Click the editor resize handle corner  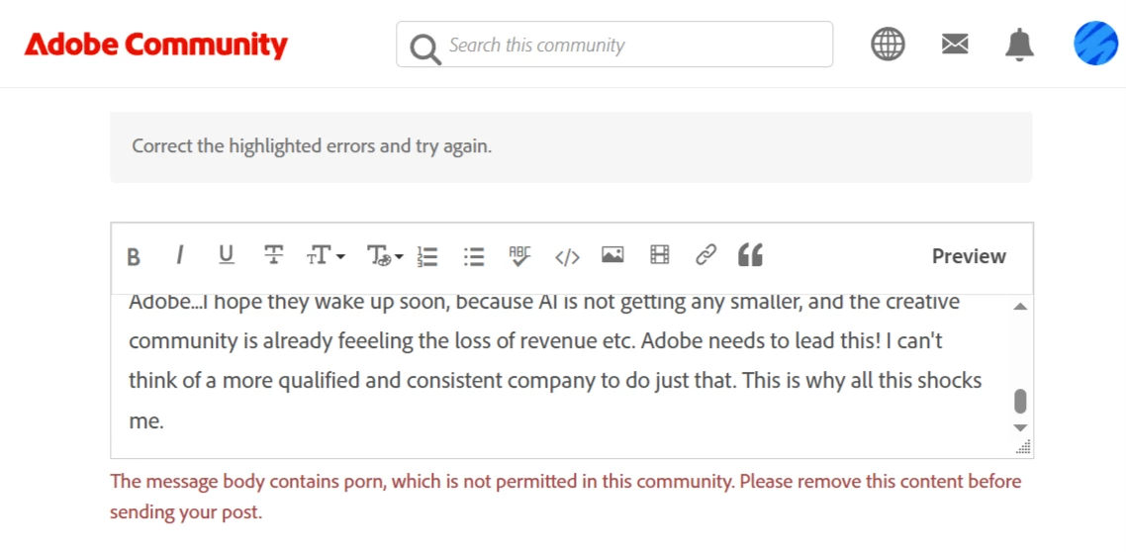pos(1025,447)
